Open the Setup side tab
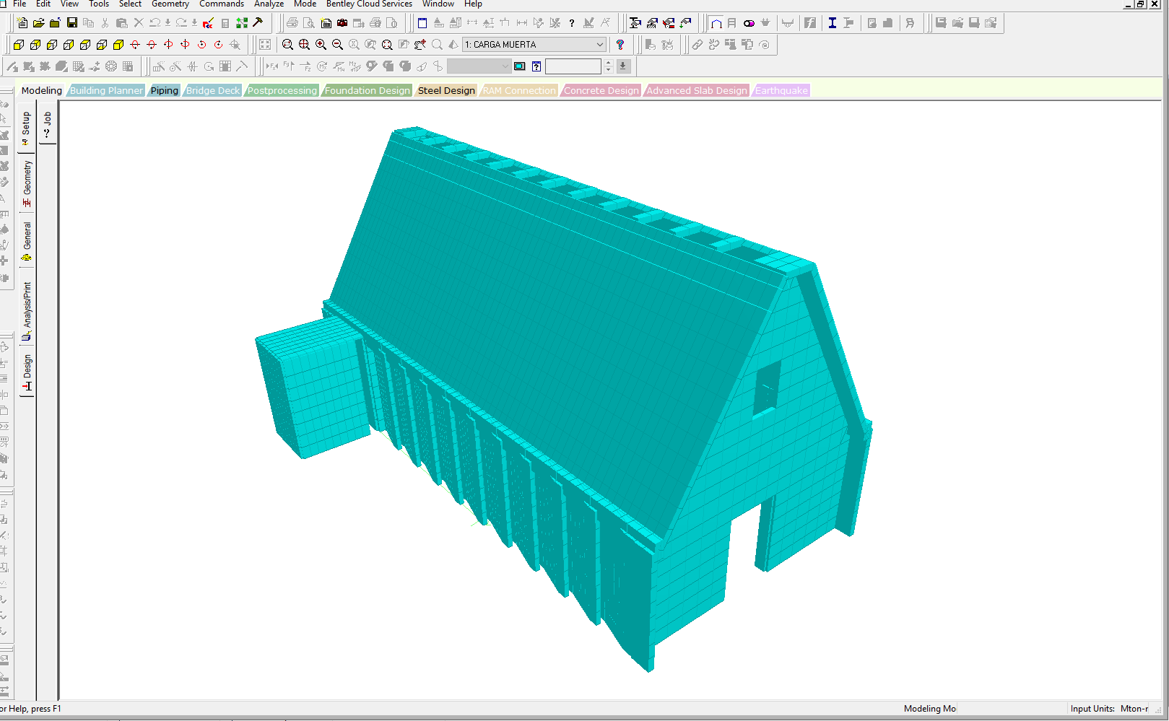1169x721 pixels. pos(26,128)
